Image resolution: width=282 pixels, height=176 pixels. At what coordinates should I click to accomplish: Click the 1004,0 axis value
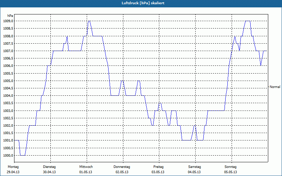coord(8,95)
